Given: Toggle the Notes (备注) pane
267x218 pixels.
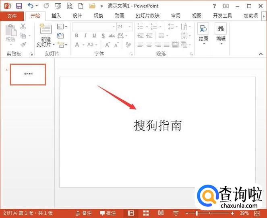Looking at the screenshot, I should (x=83, y=213).
